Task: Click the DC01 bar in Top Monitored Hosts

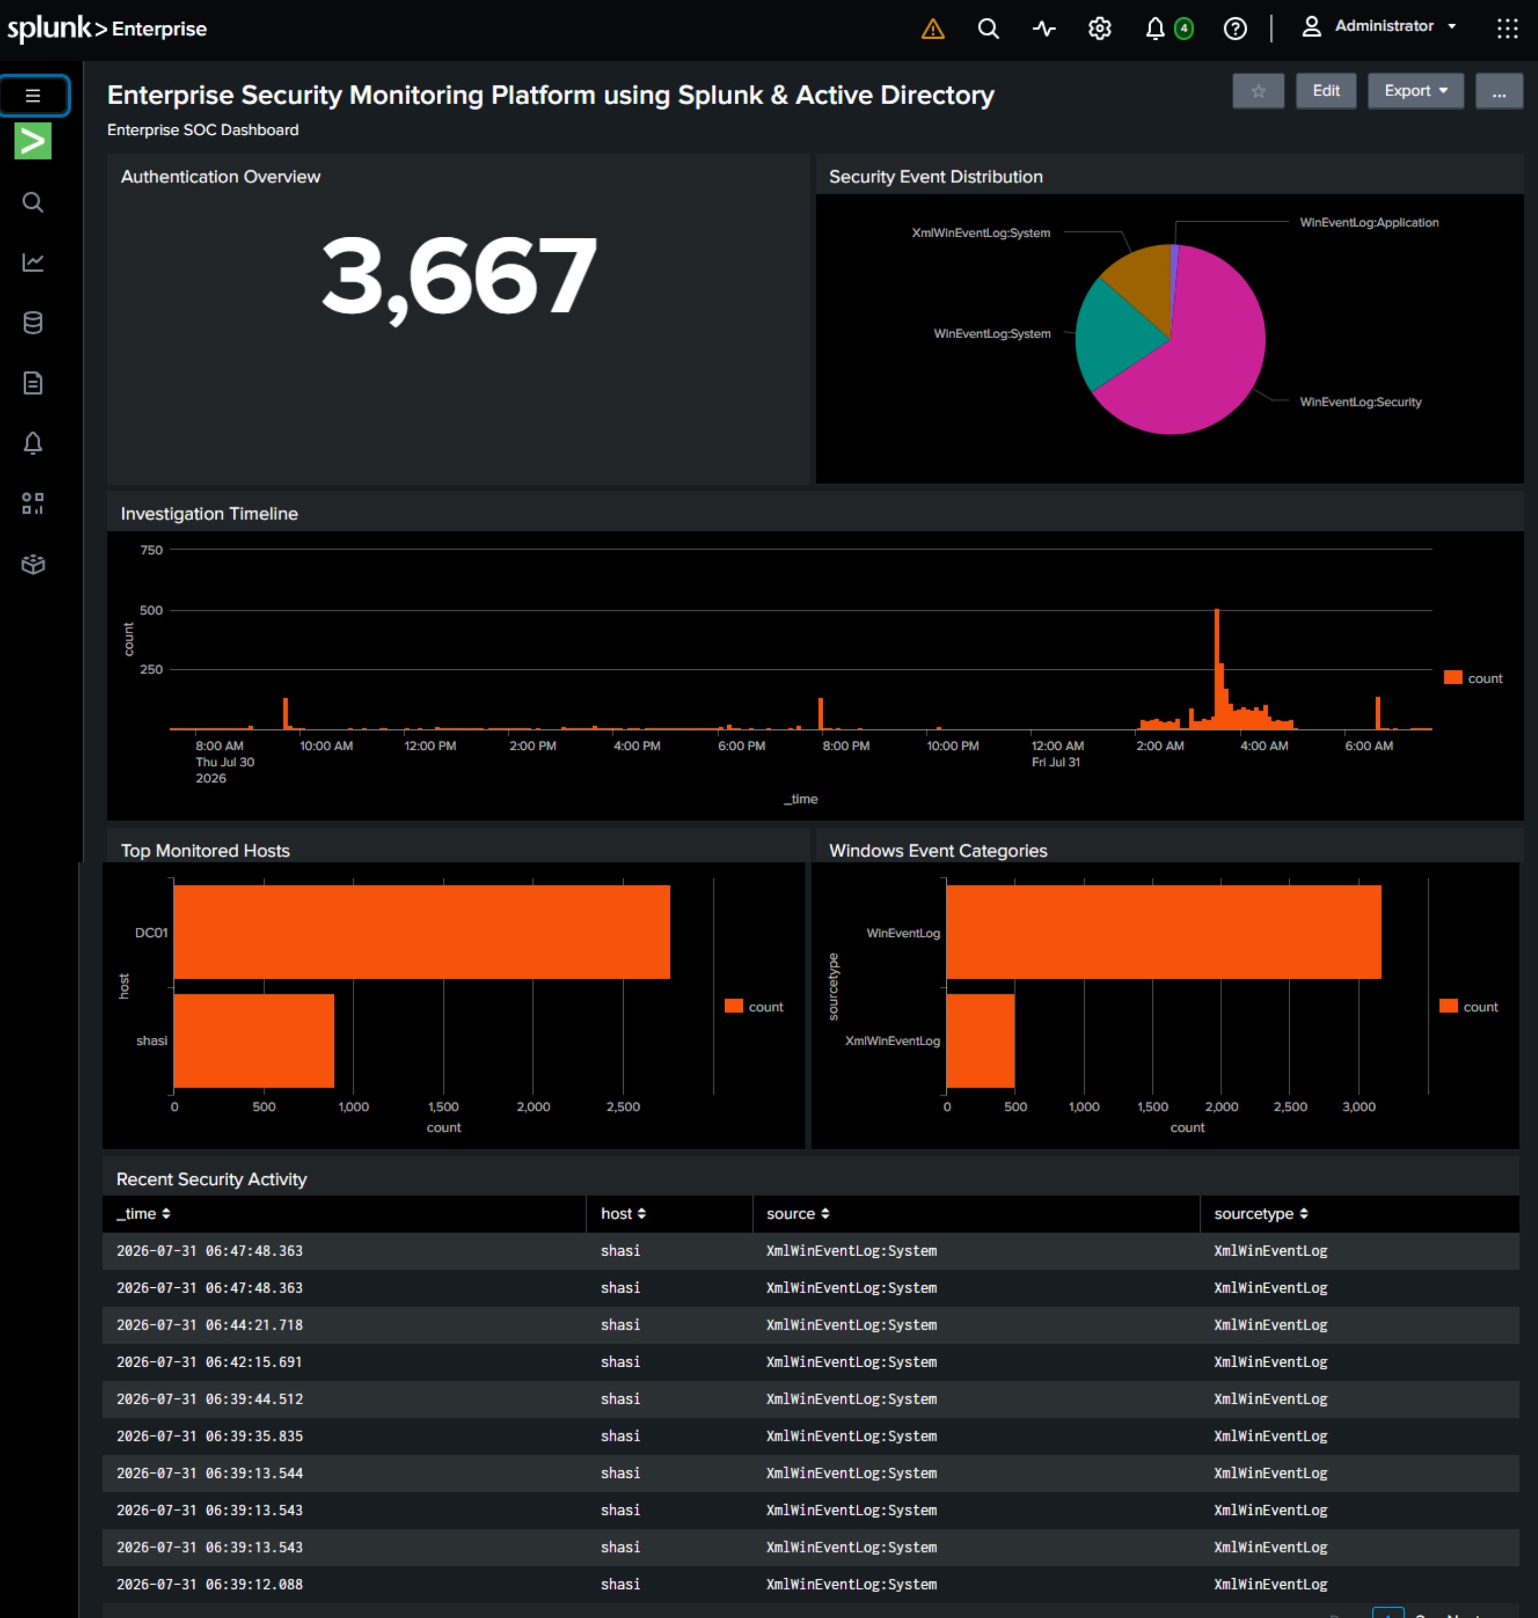Action: tap(421, 932)
